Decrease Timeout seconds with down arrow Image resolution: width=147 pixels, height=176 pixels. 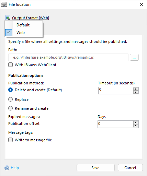(136, 92)
